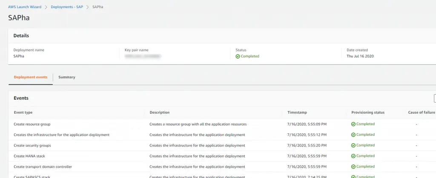Select the Create resource group event
The width and height of the screenshot is (436, 178).
(x=32, y=124)
